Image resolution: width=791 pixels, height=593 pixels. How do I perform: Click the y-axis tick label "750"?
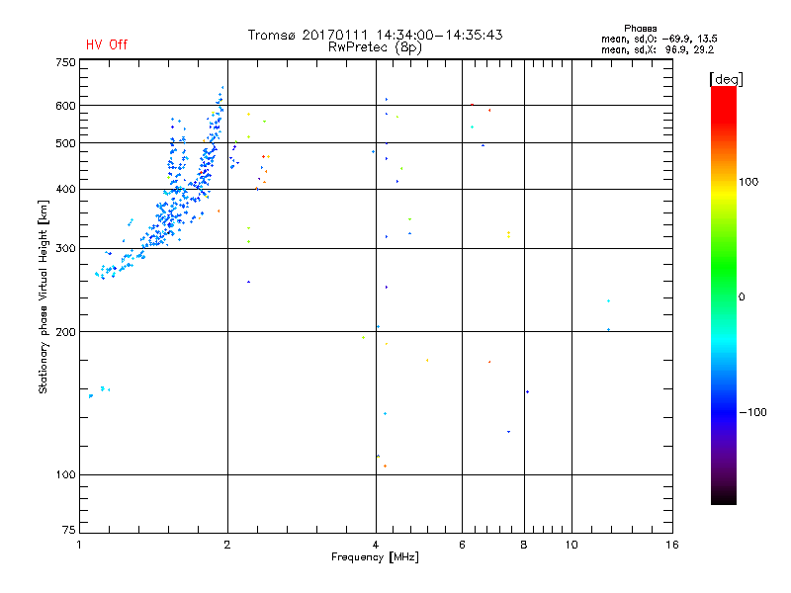click(64, 62)
